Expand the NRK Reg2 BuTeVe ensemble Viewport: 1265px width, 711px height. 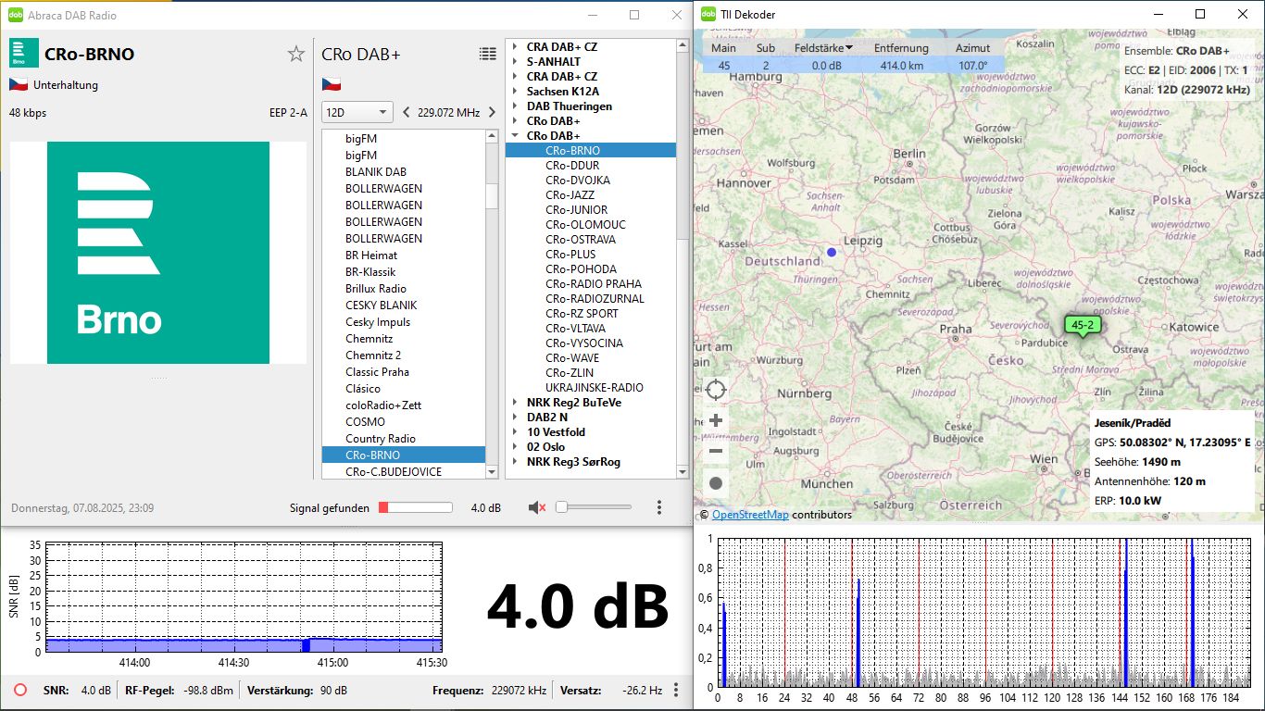pyautogui.click(x=515, y=403)
